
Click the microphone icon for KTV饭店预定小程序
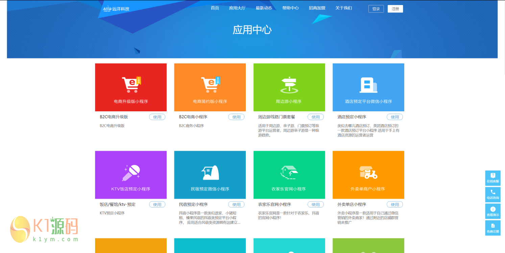(x=131, y=173)
